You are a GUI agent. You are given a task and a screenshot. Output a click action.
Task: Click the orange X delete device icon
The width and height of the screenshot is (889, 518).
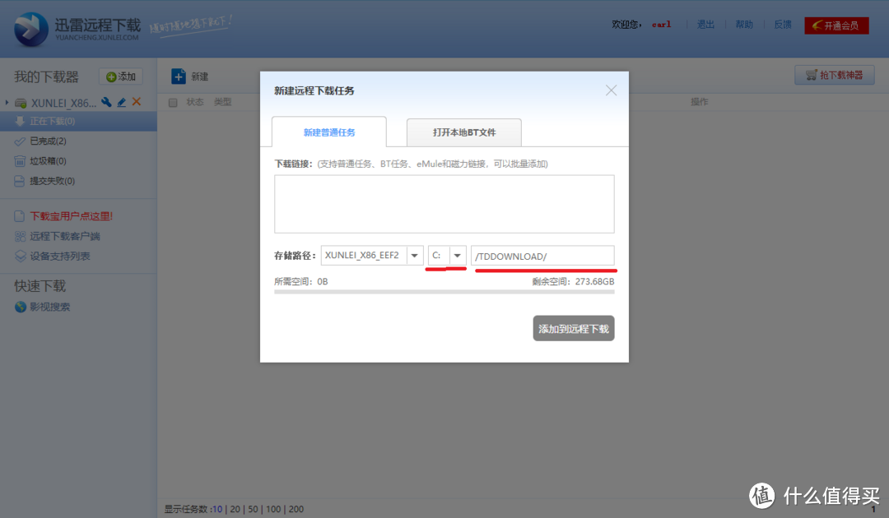pyautogui.click(x=137, y=102)
